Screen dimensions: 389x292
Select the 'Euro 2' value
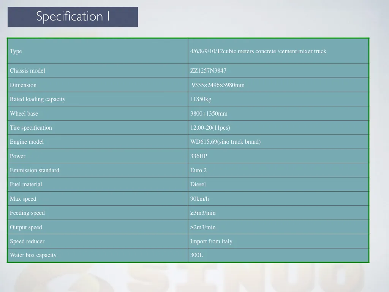(198, 170)
